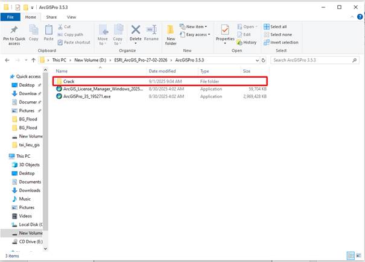Click the Copy icon in Clipboard group
The image size is (365, 262).
(34, 30)
